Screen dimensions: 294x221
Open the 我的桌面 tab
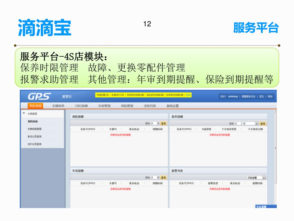pyautogui.click(x=35, y=106)
